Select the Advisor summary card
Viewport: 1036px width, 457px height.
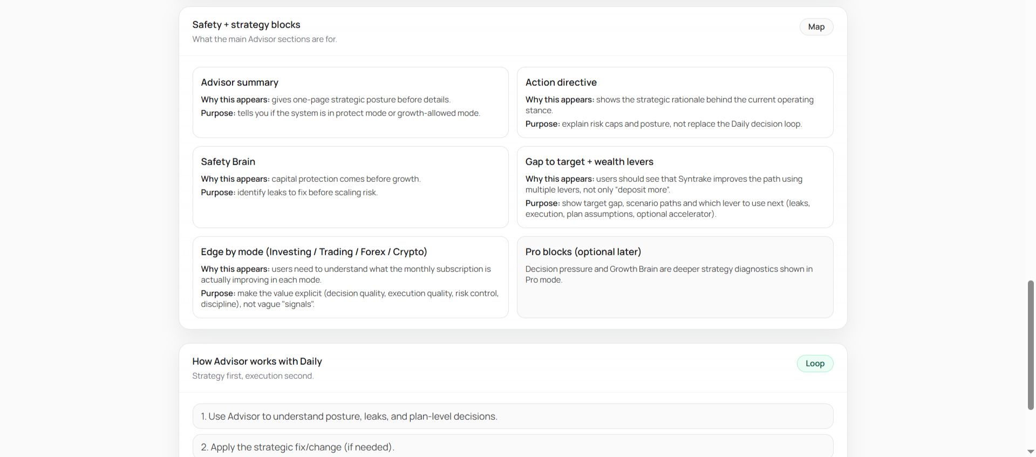350,103
